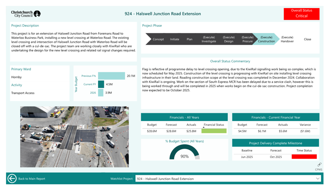Click Back to Main Report link
Image resolution: width=329 pixels, height=190 pixels.
(x=32, y=179)
